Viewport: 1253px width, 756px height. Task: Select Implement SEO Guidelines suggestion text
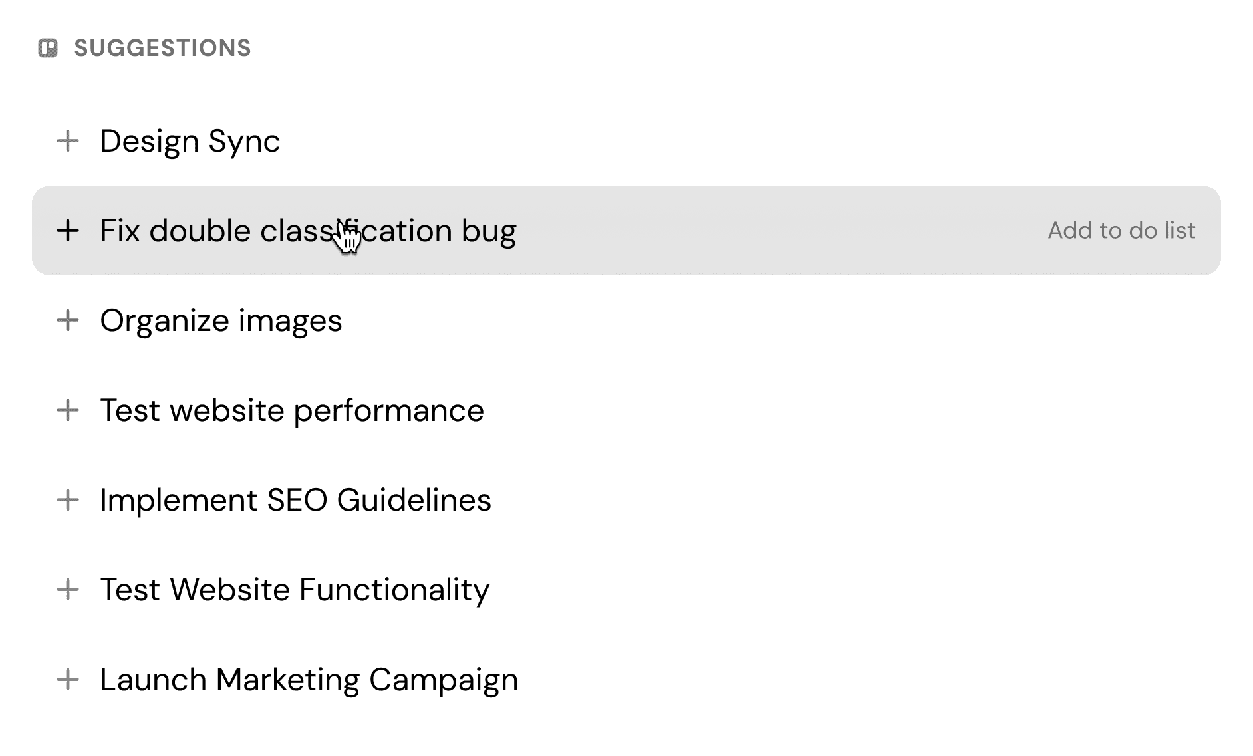coord(295,500)
